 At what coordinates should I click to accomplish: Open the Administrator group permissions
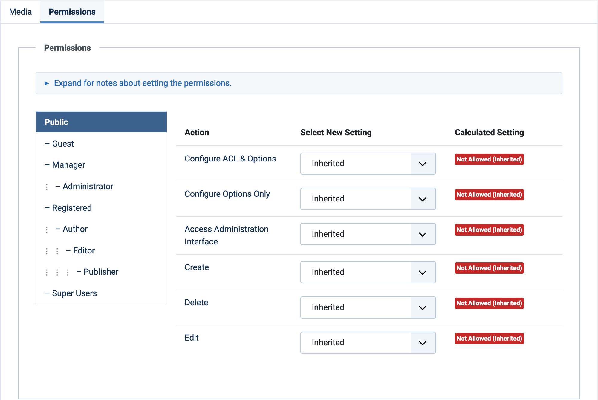click(88, 186)
